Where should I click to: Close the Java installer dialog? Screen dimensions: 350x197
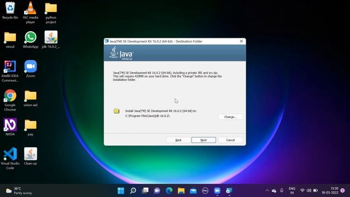point(241,42)
